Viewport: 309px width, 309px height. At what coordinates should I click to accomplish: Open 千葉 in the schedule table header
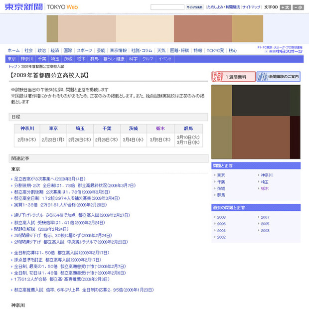point(107,129)
